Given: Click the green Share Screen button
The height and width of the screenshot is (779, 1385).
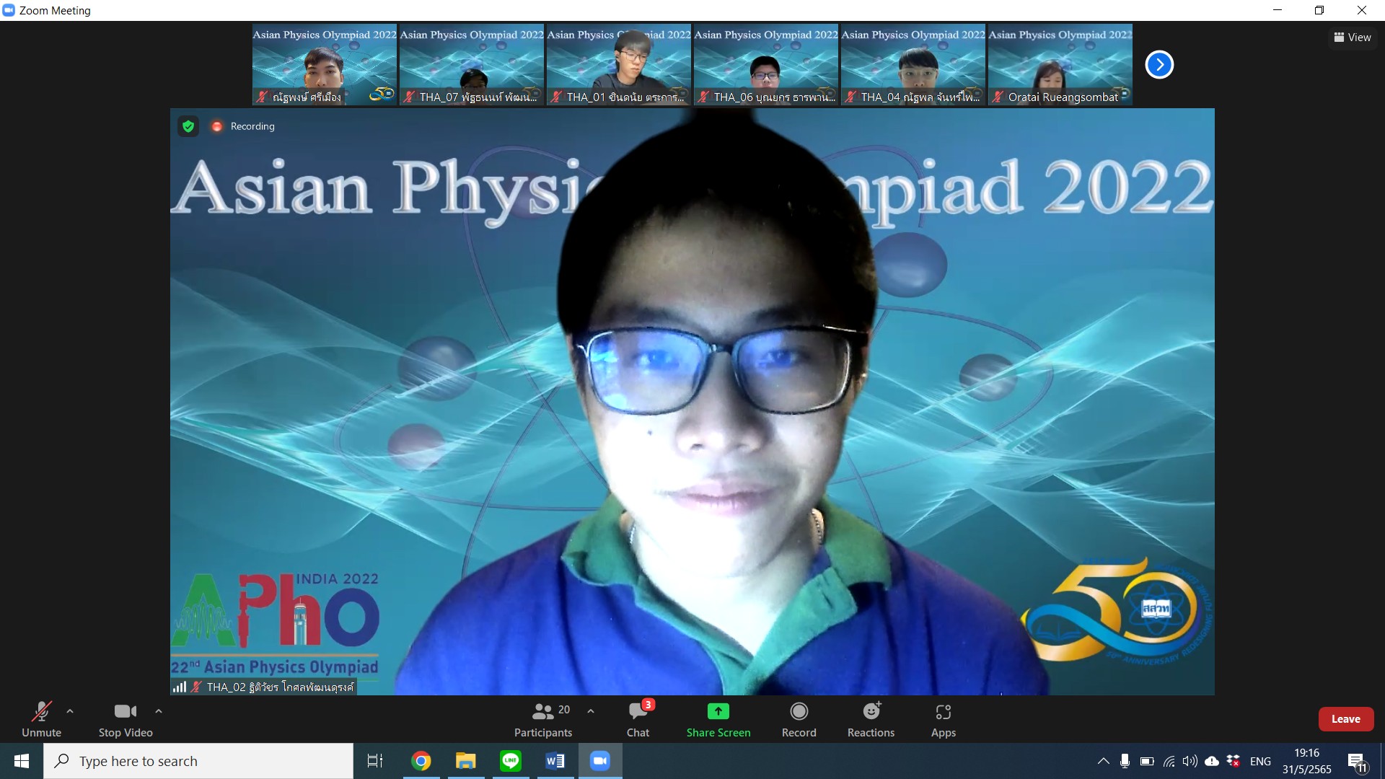Looking at the screenshot, I should pyautogui.click(x=718, y=719).
